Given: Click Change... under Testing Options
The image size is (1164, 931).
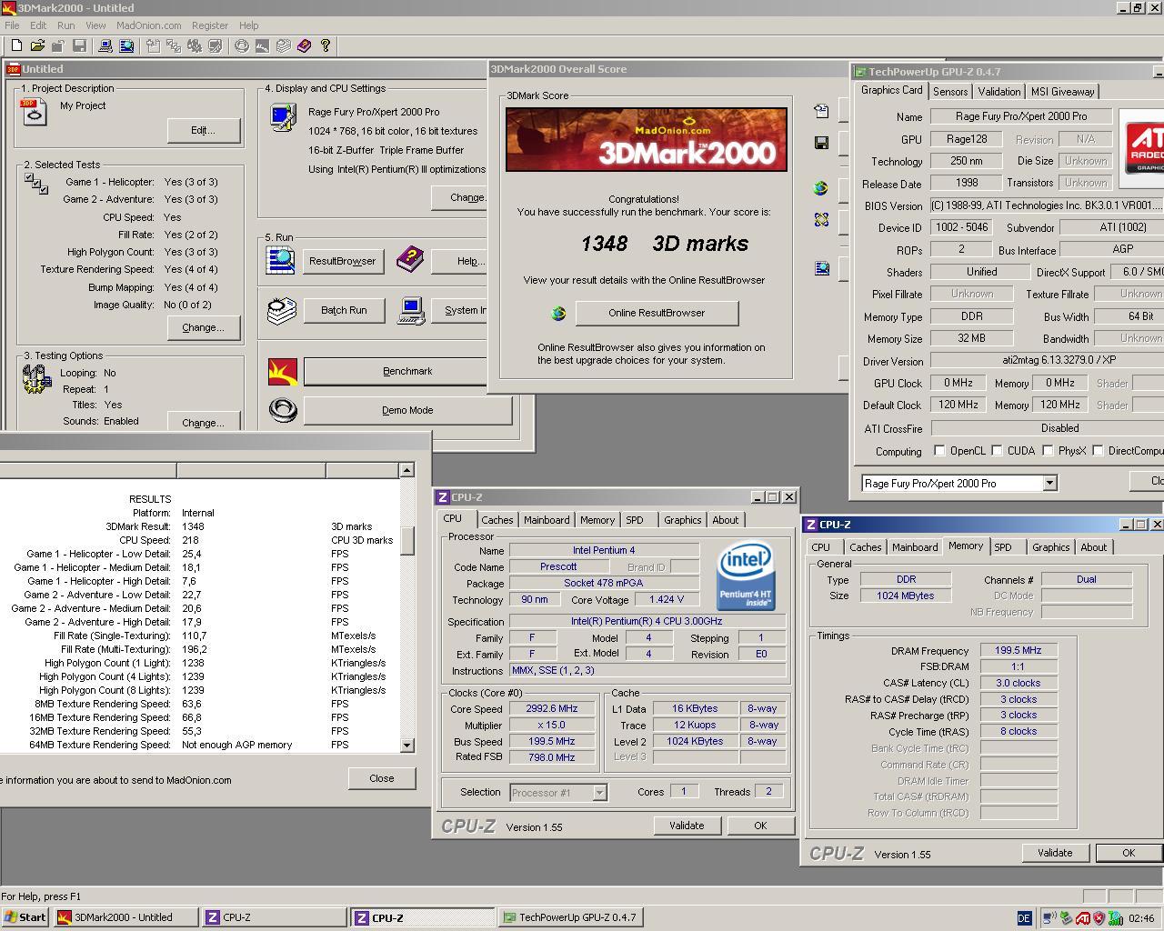Looking at the screenshot, I should tap(203, 423).
